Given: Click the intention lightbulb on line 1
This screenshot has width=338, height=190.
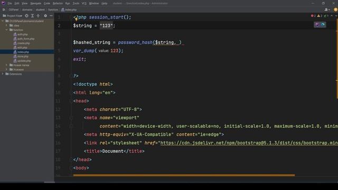Looking at the screenshot, I should [76, 19].
